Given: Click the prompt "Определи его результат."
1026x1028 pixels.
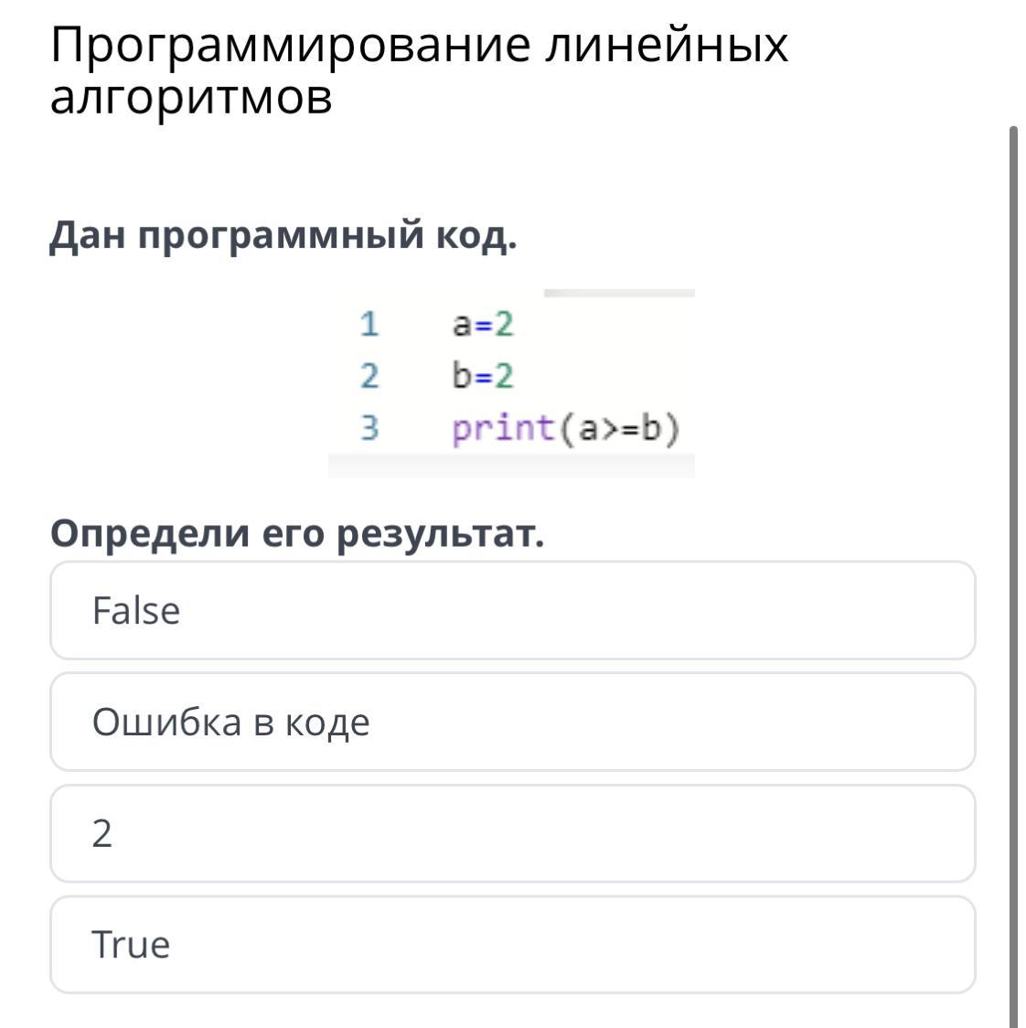Looking at the screenshot, I should tap(297, 532).
